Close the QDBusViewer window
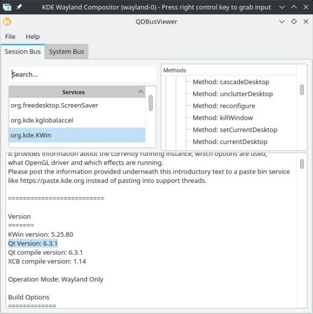Image resolution: width=313 pixels, height=314 pixels. point(306,22)
